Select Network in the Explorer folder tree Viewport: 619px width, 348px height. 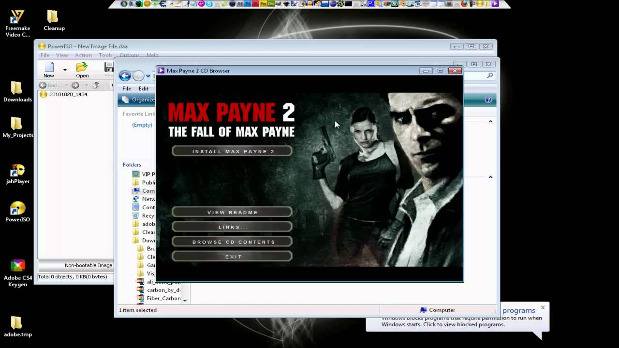[x=144, y=199]
